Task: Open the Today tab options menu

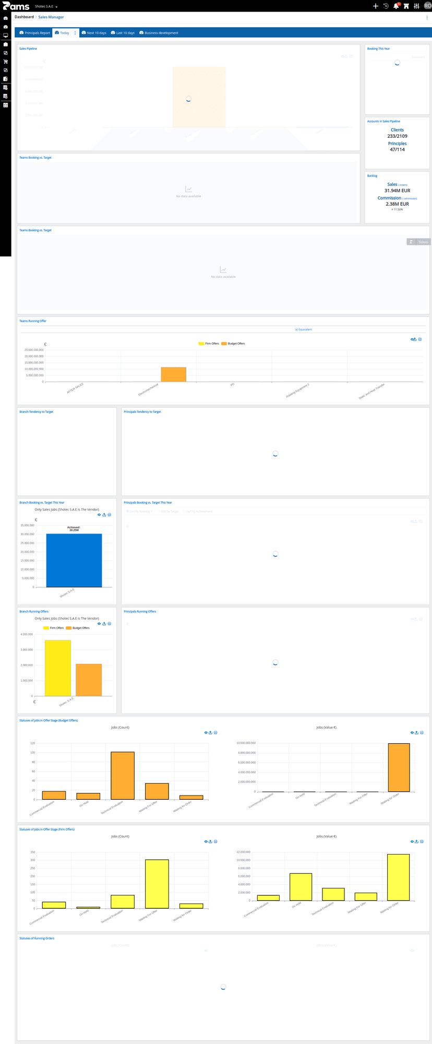Action: (x=75, y=33)
